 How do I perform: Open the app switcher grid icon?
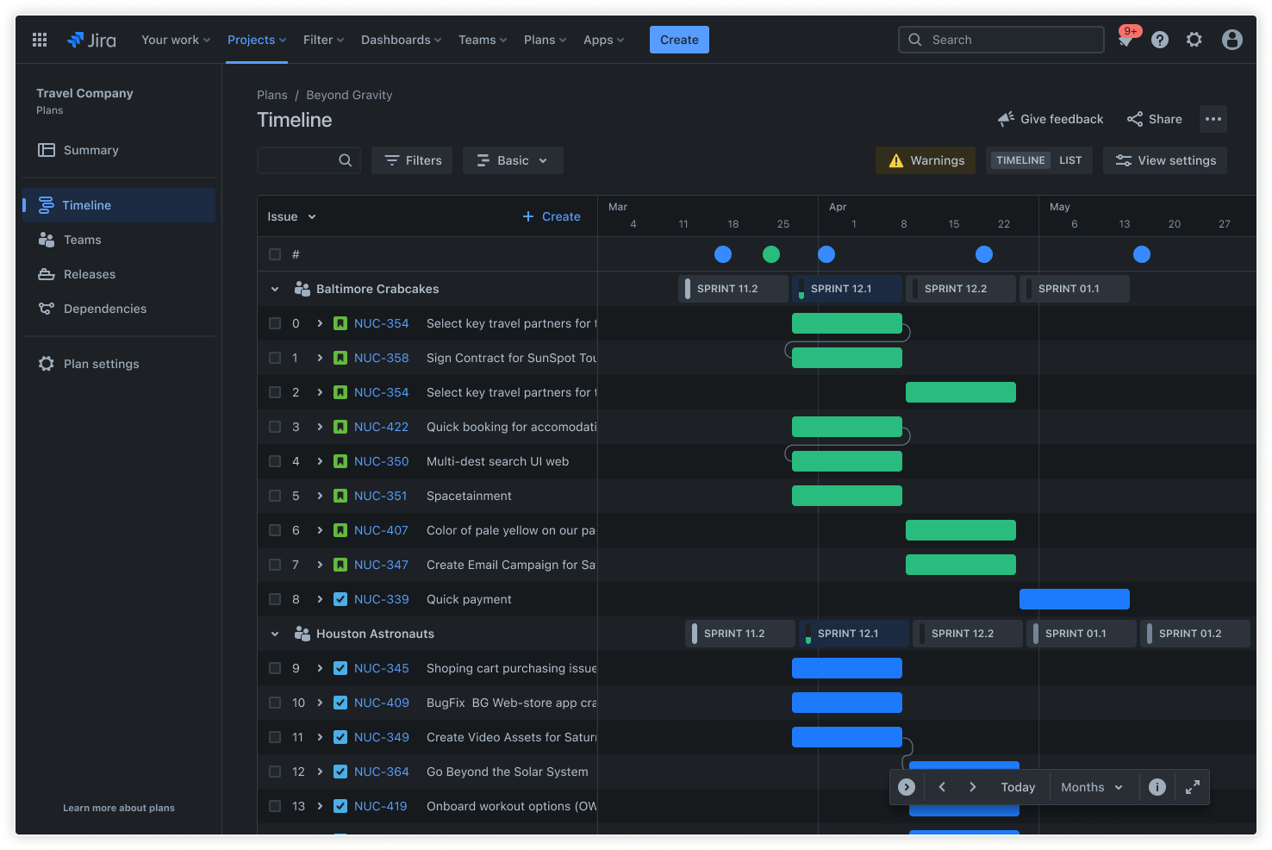39,39
